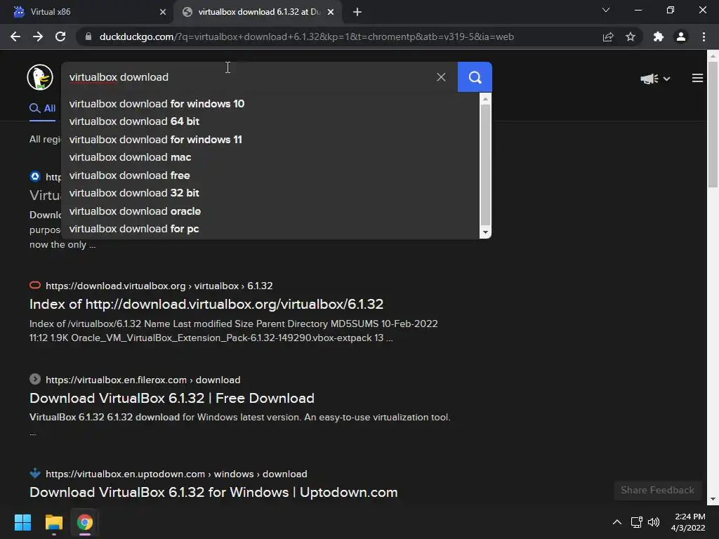The height and width of the screenshot is (539, 719).
Task: Open the Index of download.virtualbox.org 6.1.32 result
Action: [x=206, y=304]
